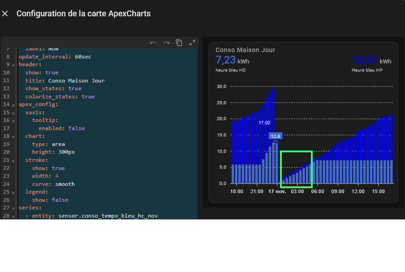Copy the YAML code to clipboard

[179, 43]
